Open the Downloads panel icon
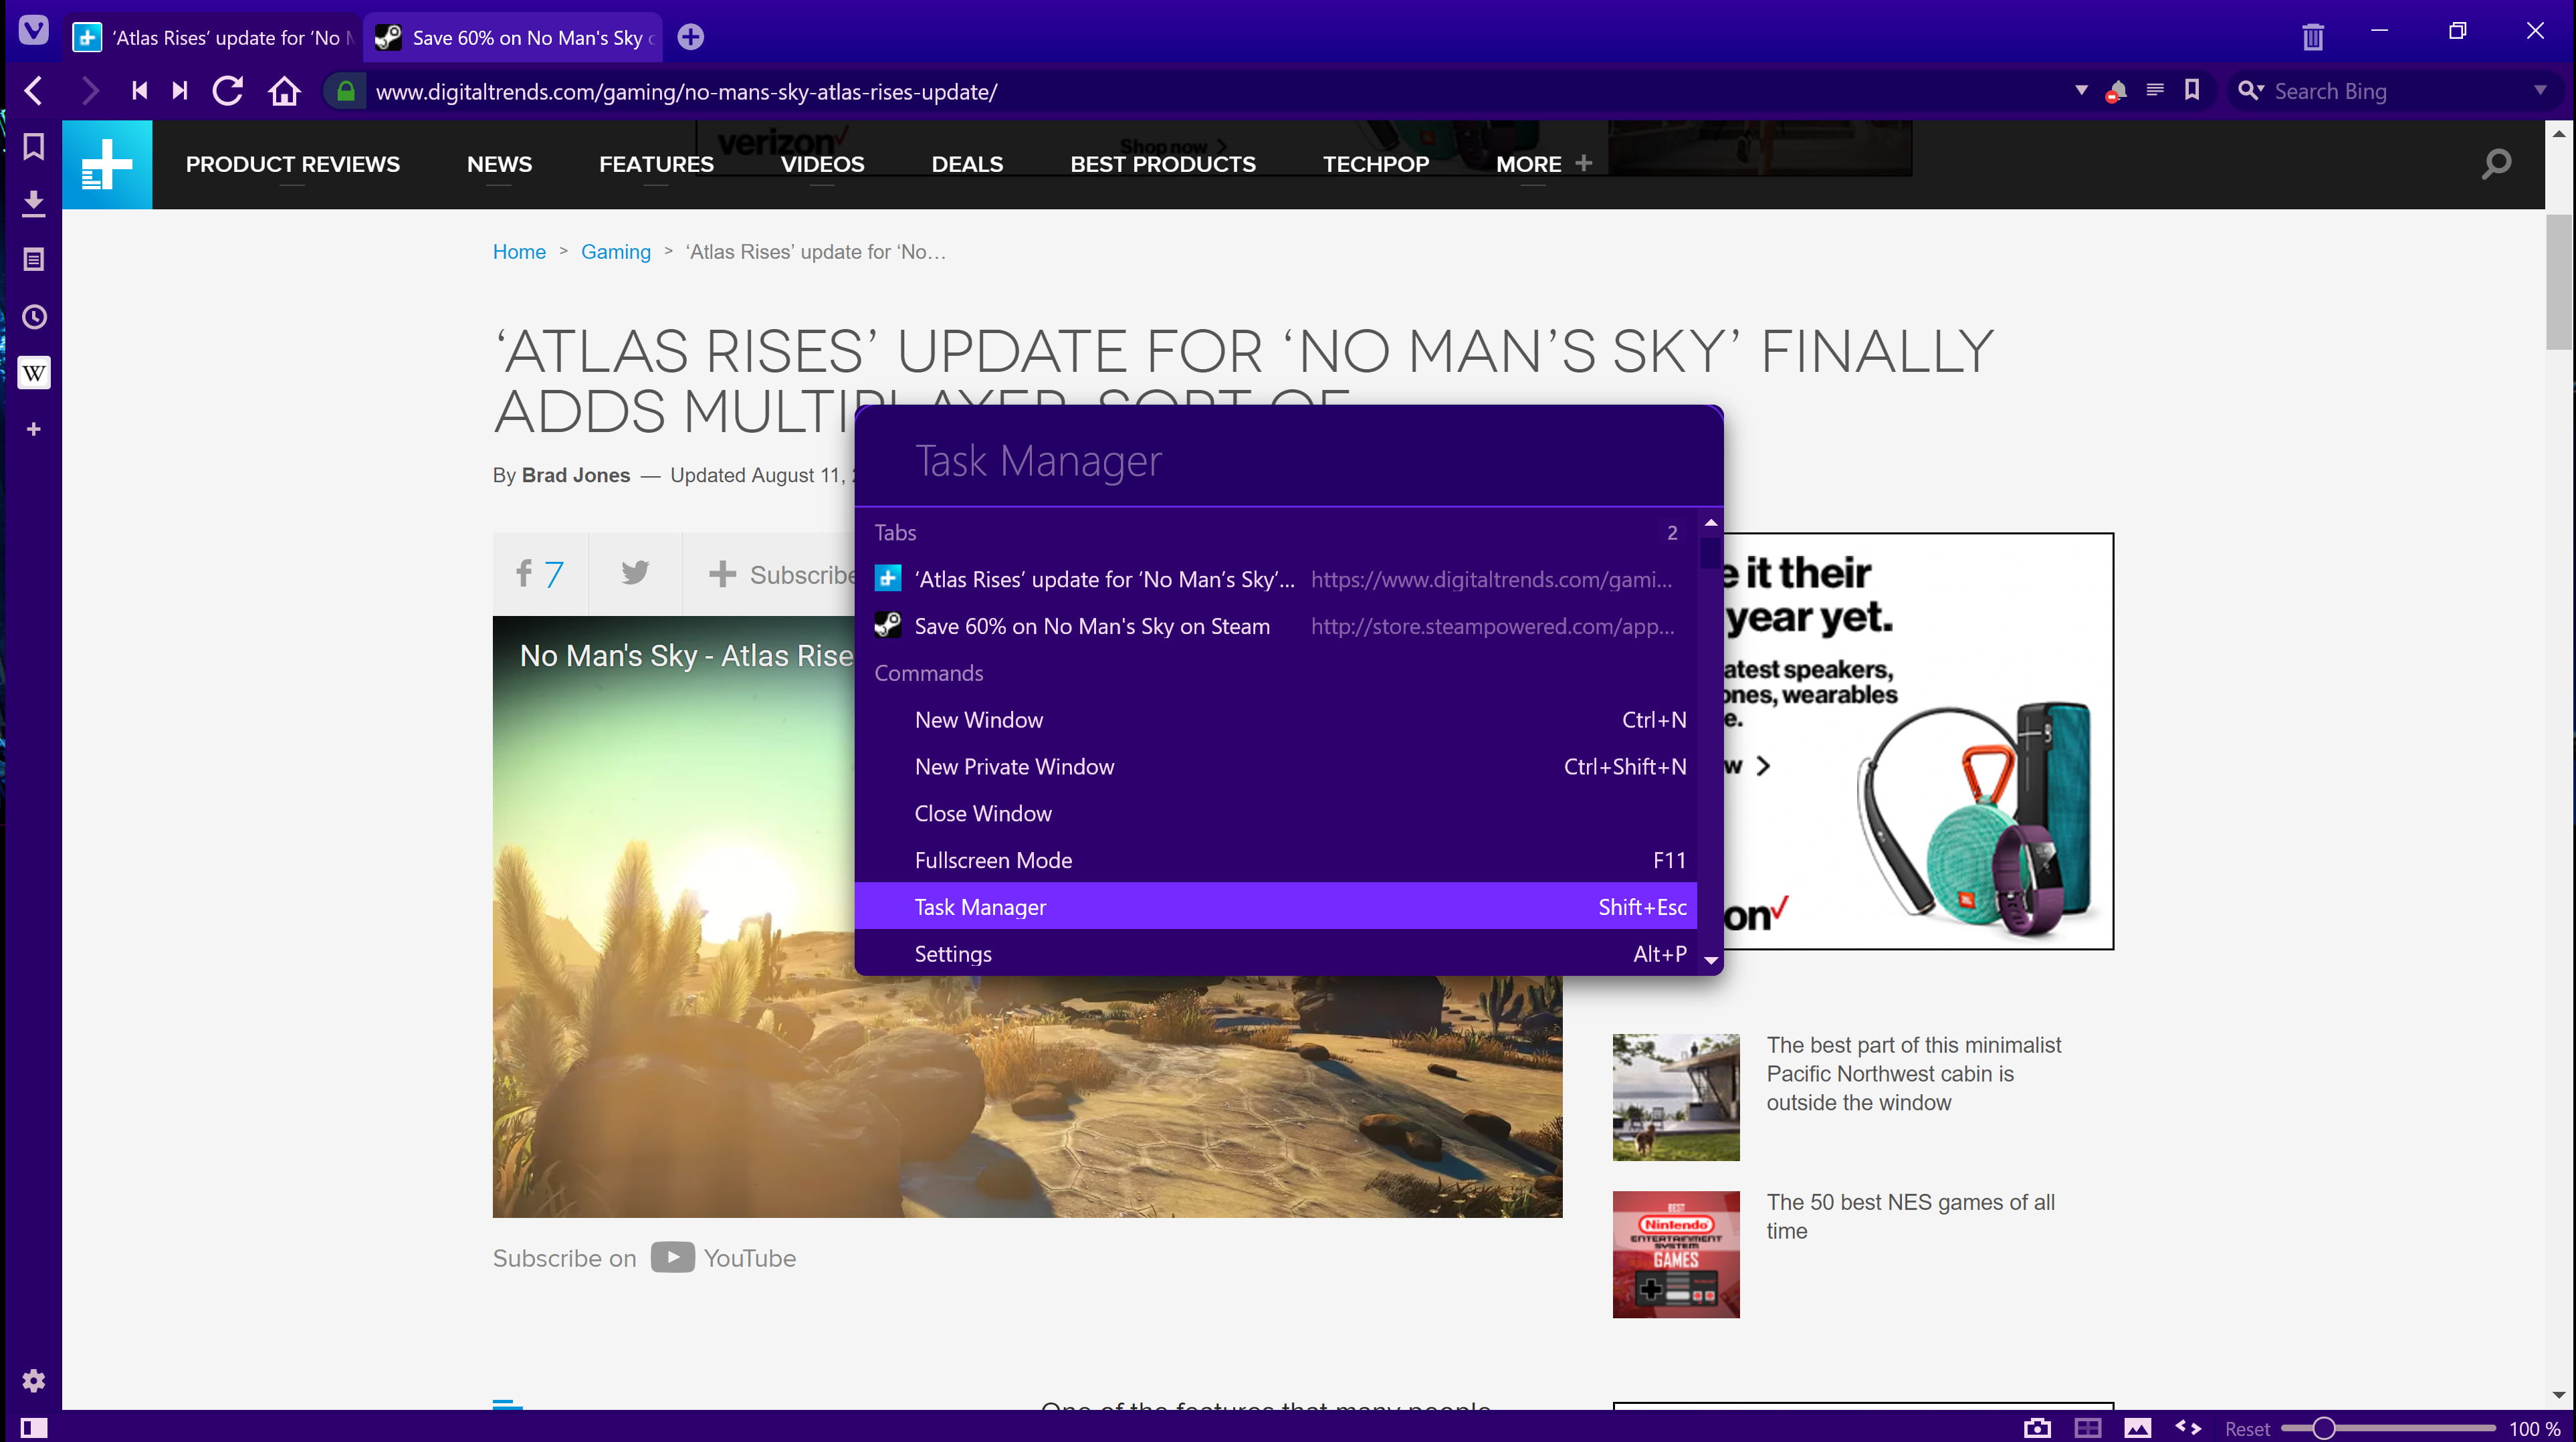The width and height of the screenshot is (2576, 1442). (x=33, y=203)
